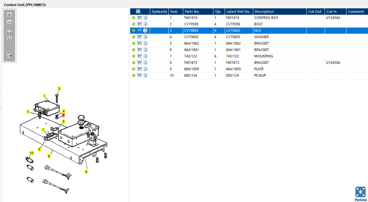Open info icon for PICKUP row

click(145, 75)
